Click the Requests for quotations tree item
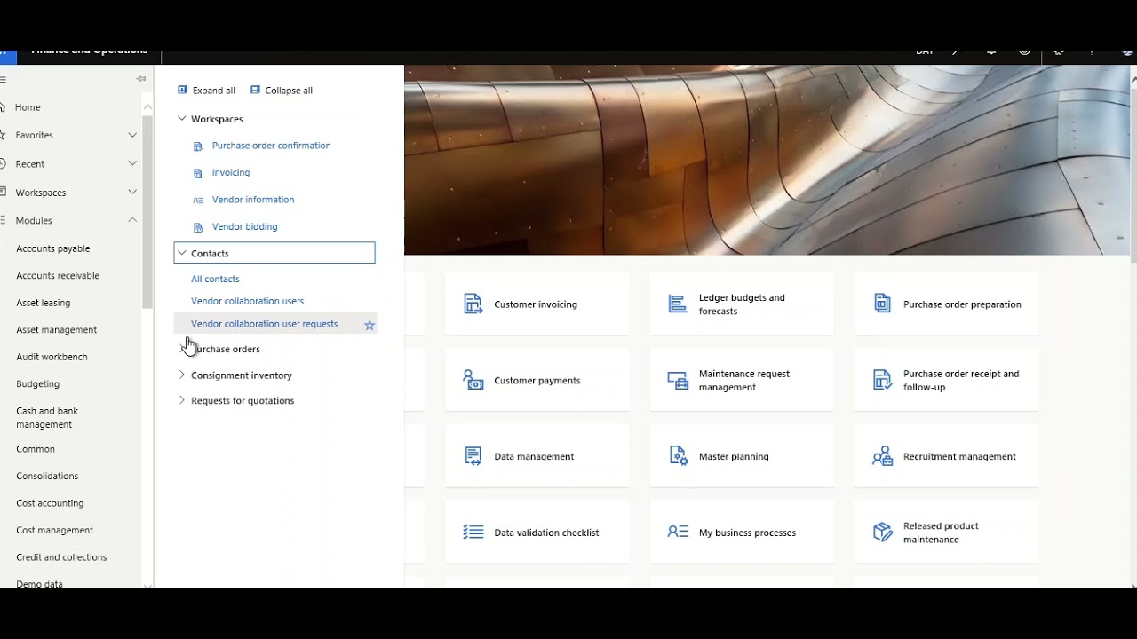This screenshot has height=639, width=1137. 243,401
